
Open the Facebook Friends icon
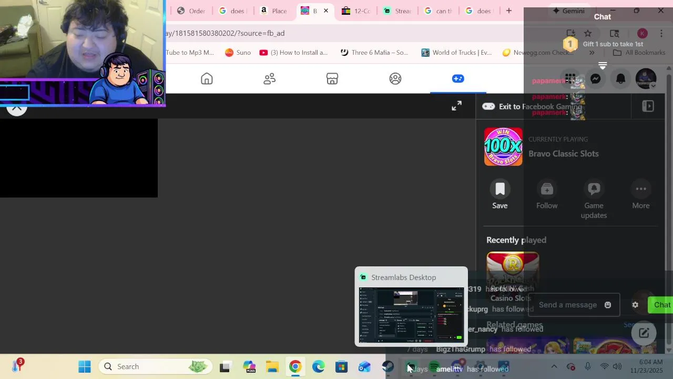(270, 79)
